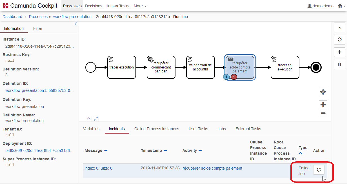This screenshot has height=184, width=347.
Task: Switch to the Variables tab
Action: 91,129
